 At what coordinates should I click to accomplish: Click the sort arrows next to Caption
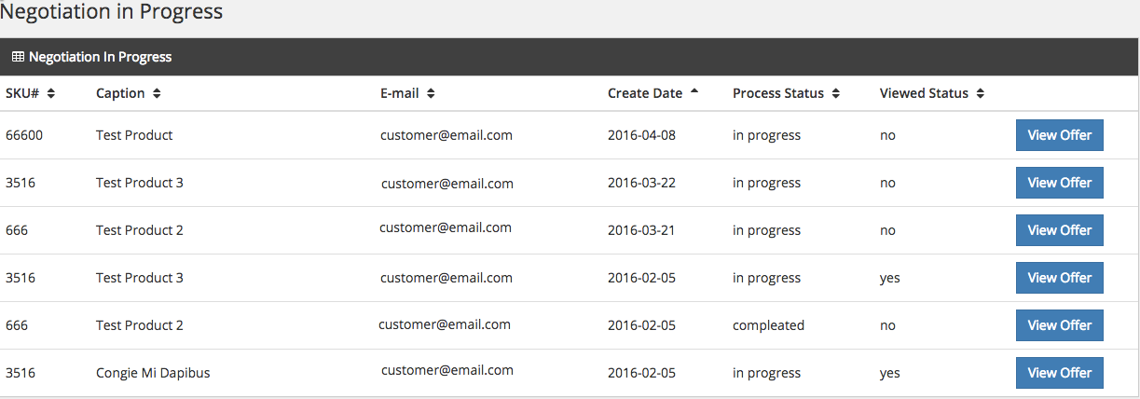tap(157, 93)
